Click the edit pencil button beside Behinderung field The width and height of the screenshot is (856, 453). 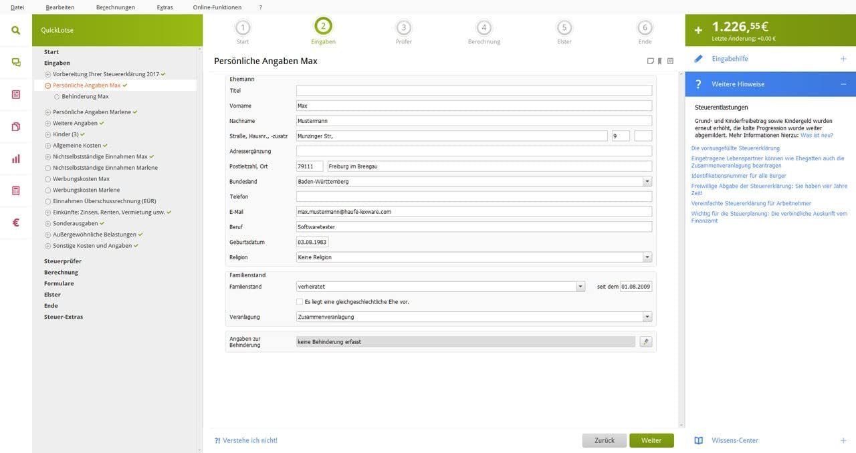[645, 341]
